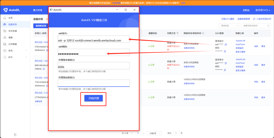
Task: Copy second instance's ssh login command
Action: tap(226, 63)
